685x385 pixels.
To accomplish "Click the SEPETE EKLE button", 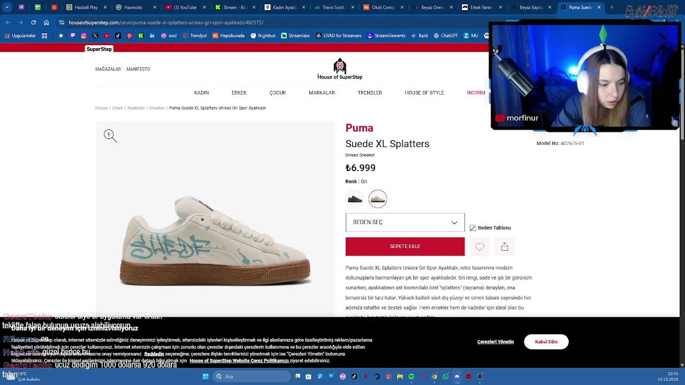I will [405, 247].
